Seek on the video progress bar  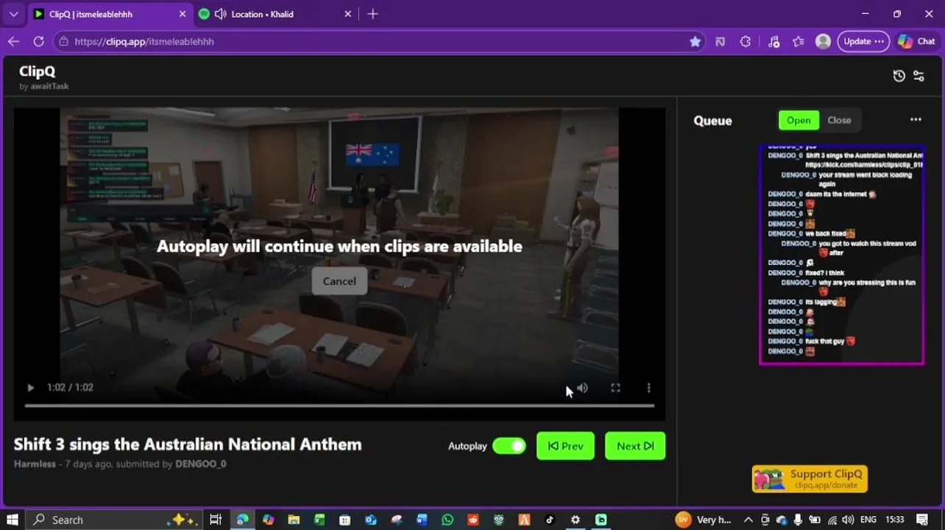(339, 406)
